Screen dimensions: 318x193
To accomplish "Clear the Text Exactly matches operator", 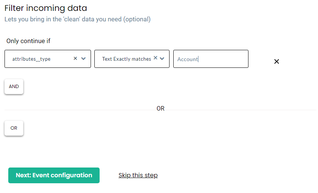I will tap(155, 58).
